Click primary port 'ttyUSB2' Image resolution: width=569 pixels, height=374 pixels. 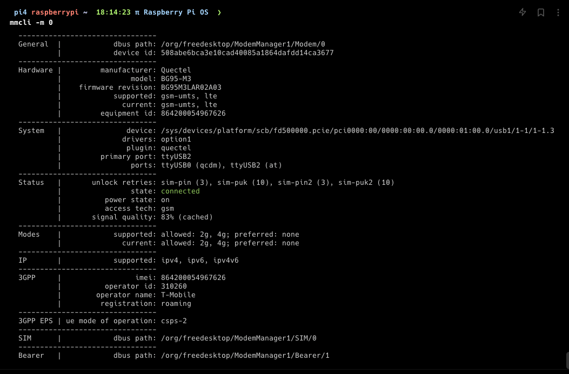point(176,157)
